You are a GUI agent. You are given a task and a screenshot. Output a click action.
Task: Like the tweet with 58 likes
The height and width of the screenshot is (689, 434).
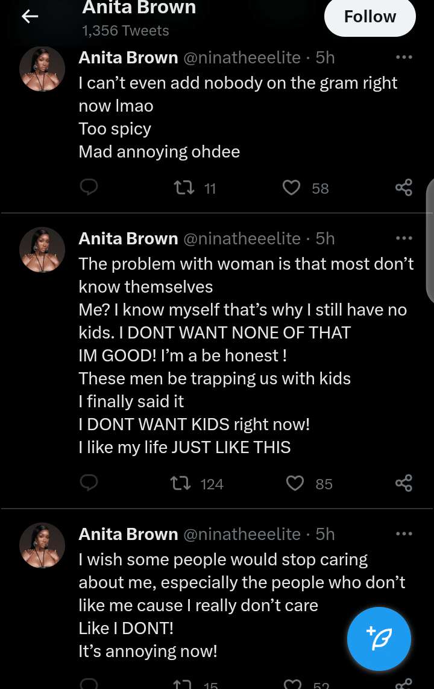pos(292,188)
